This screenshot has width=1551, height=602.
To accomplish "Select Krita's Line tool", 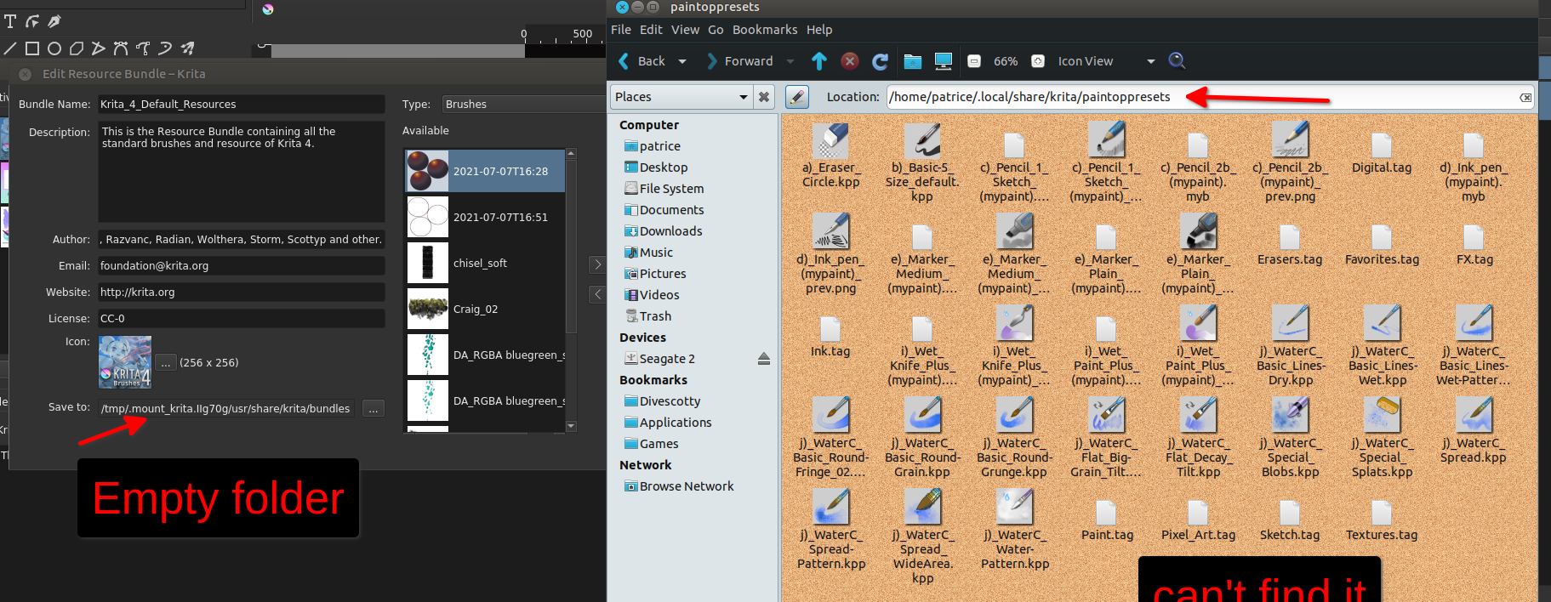I will coord(10,48).
